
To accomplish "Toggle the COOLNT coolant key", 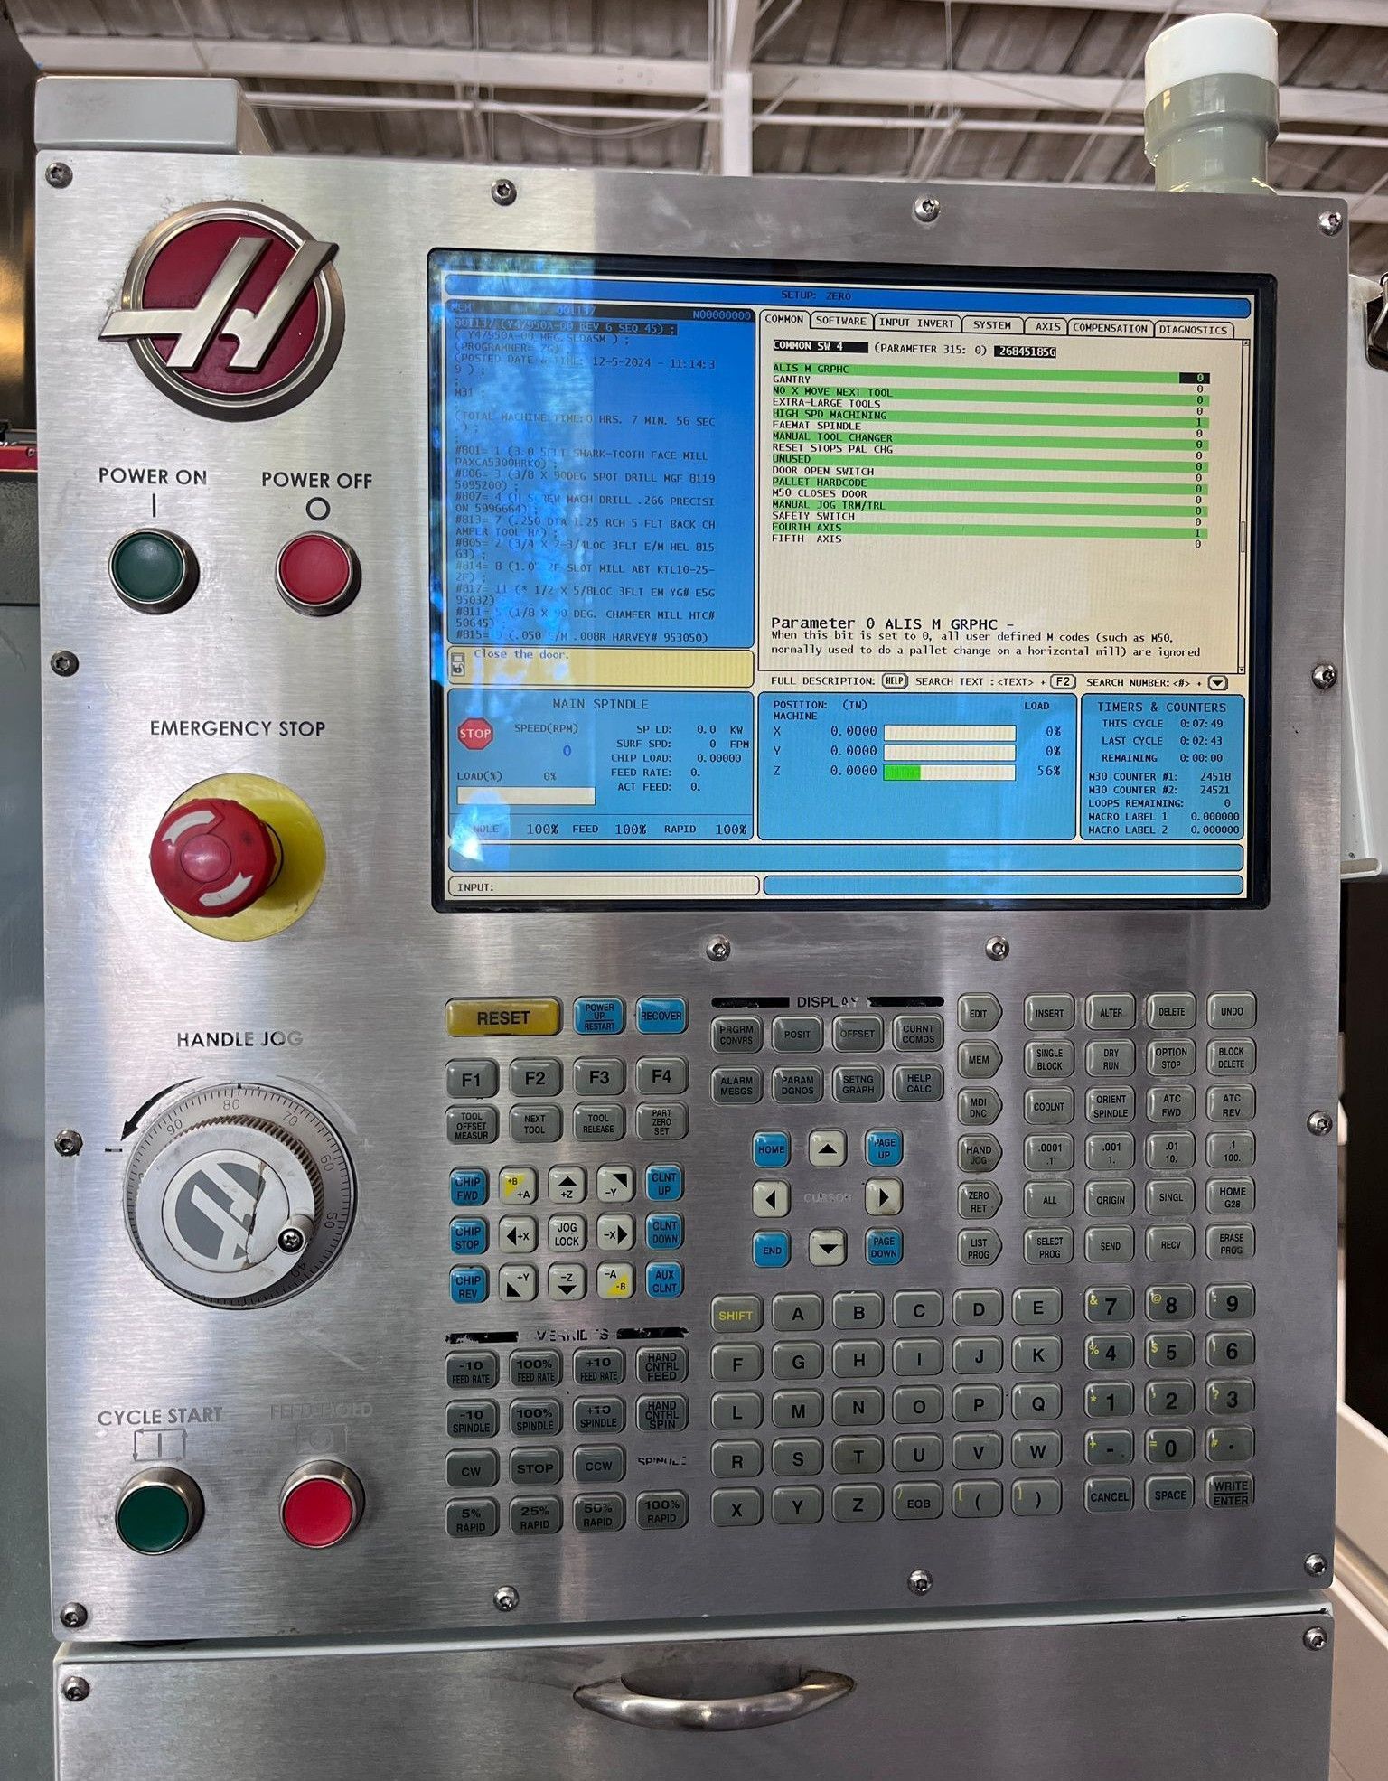I will (1049, 1106).
